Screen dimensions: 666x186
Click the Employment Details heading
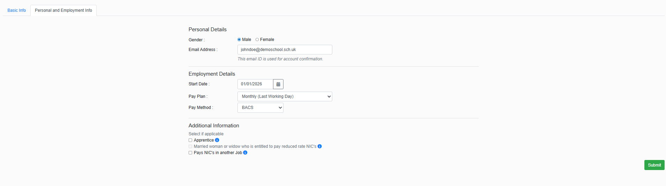212,74
